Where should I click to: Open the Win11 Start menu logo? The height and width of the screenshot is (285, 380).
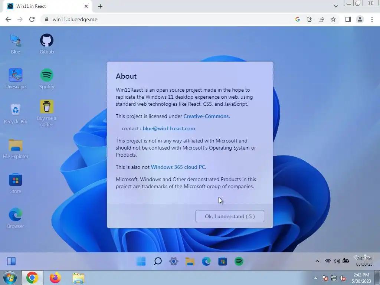pyautogui.click(x=141, y=261)
